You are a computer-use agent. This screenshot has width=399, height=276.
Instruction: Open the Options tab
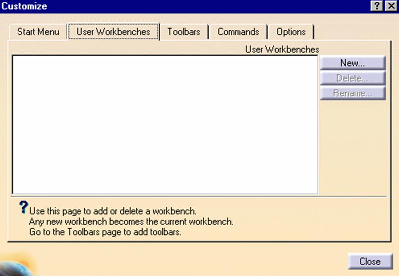(x=291, y=32)
